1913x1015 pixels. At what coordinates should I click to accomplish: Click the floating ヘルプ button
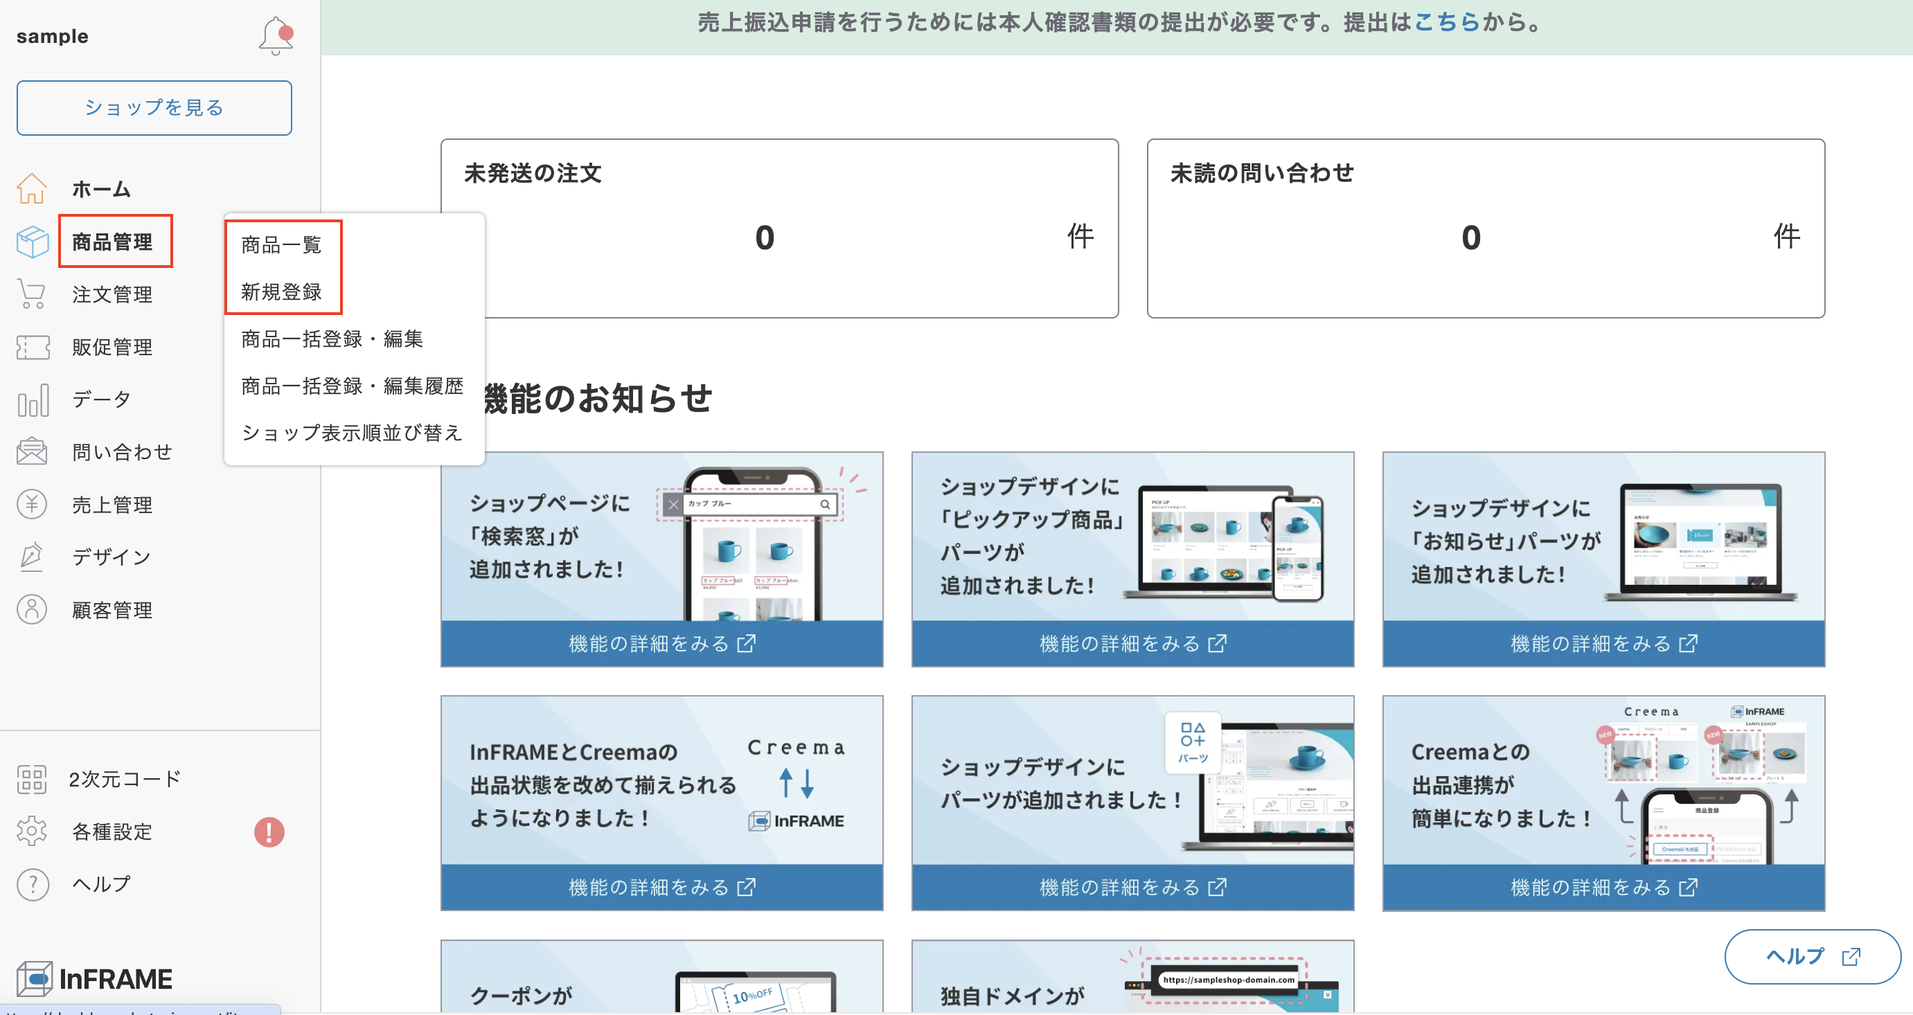click(x=1812, y=956)
